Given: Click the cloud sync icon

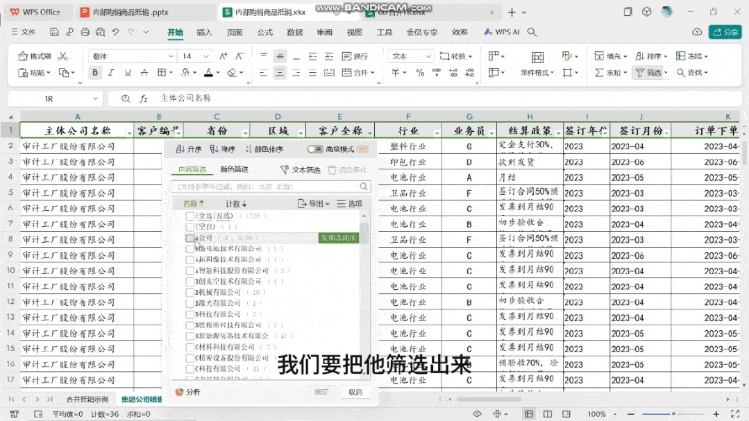Looking at the screenshot, I should 697,32.
